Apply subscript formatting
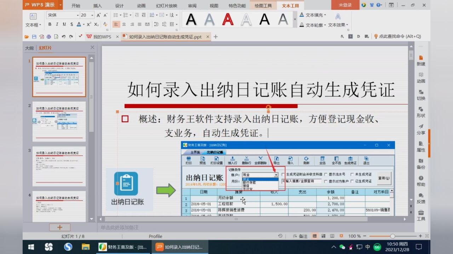 [97, 24]
